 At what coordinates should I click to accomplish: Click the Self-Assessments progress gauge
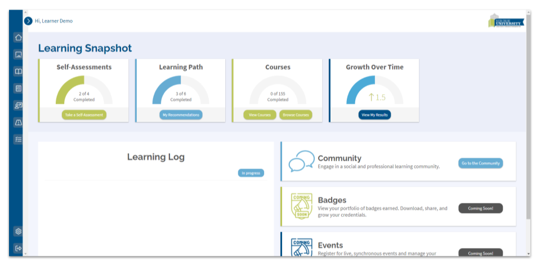tap(84, 90)
